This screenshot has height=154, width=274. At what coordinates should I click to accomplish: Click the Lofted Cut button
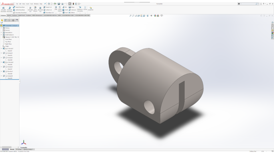48,10
